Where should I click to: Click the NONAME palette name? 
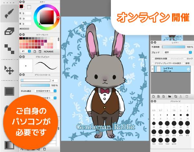[49, 51]
